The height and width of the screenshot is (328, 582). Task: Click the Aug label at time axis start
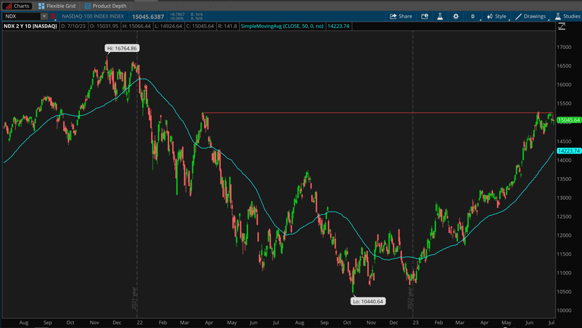pos(24,322)
